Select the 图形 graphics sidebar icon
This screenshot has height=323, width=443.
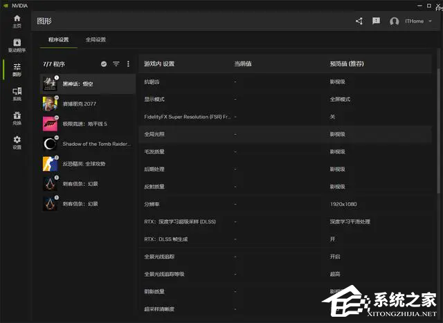[17, 70]
